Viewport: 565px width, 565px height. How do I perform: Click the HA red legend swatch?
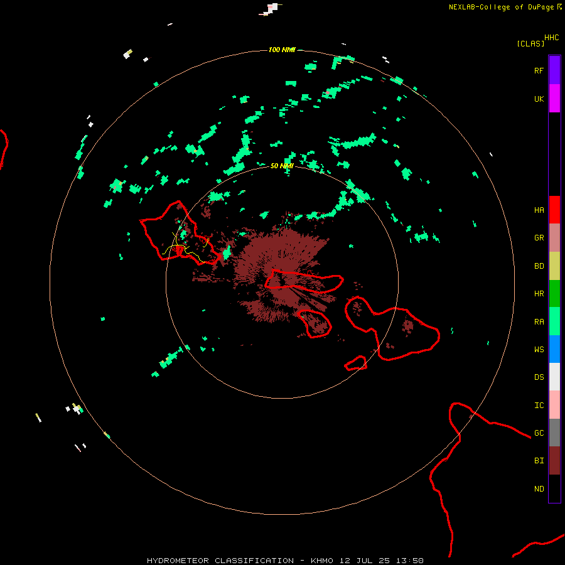tap(554, 210)
